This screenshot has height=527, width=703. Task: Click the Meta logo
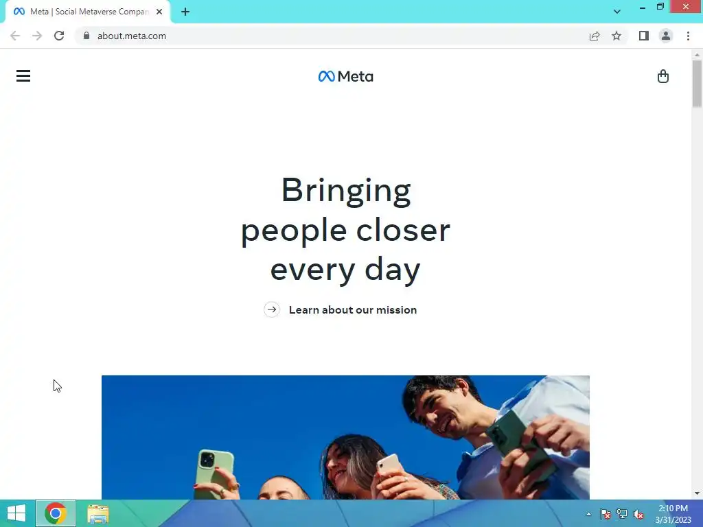pyautogui.click(x=346, y=77)
